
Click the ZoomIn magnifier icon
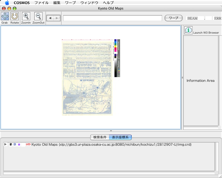tap(26, 16)
